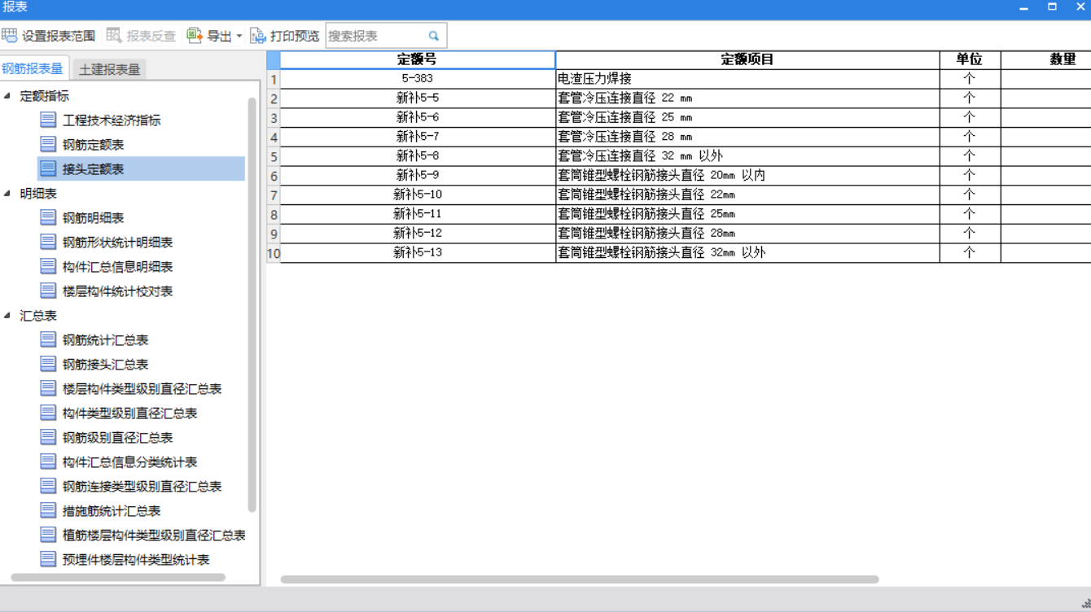Click icon beside 接头定额表
1091x612 pixels.
tap(48, 168)
